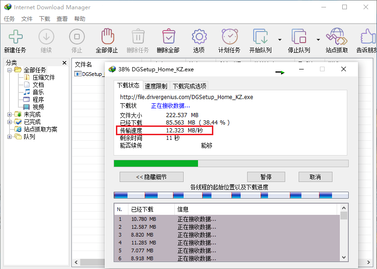Close the DGSetup download progress dialog

pos(344,69)
